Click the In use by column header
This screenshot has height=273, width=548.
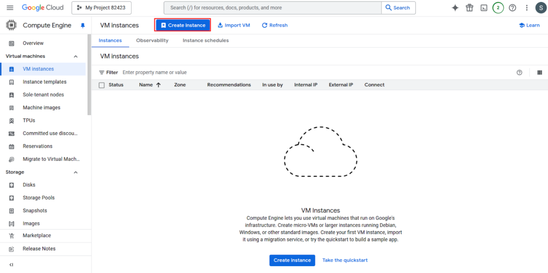click(272, 85)
